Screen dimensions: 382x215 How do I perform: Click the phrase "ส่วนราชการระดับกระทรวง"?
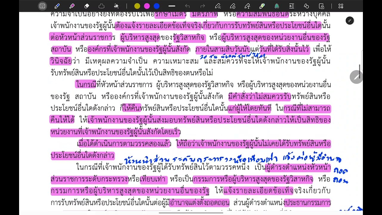[x=89, y=179]
